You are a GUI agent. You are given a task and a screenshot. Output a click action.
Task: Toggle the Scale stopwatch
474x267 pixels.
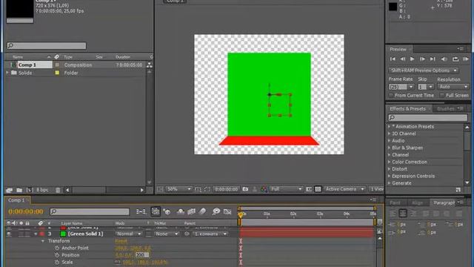(x=57, y=262)
